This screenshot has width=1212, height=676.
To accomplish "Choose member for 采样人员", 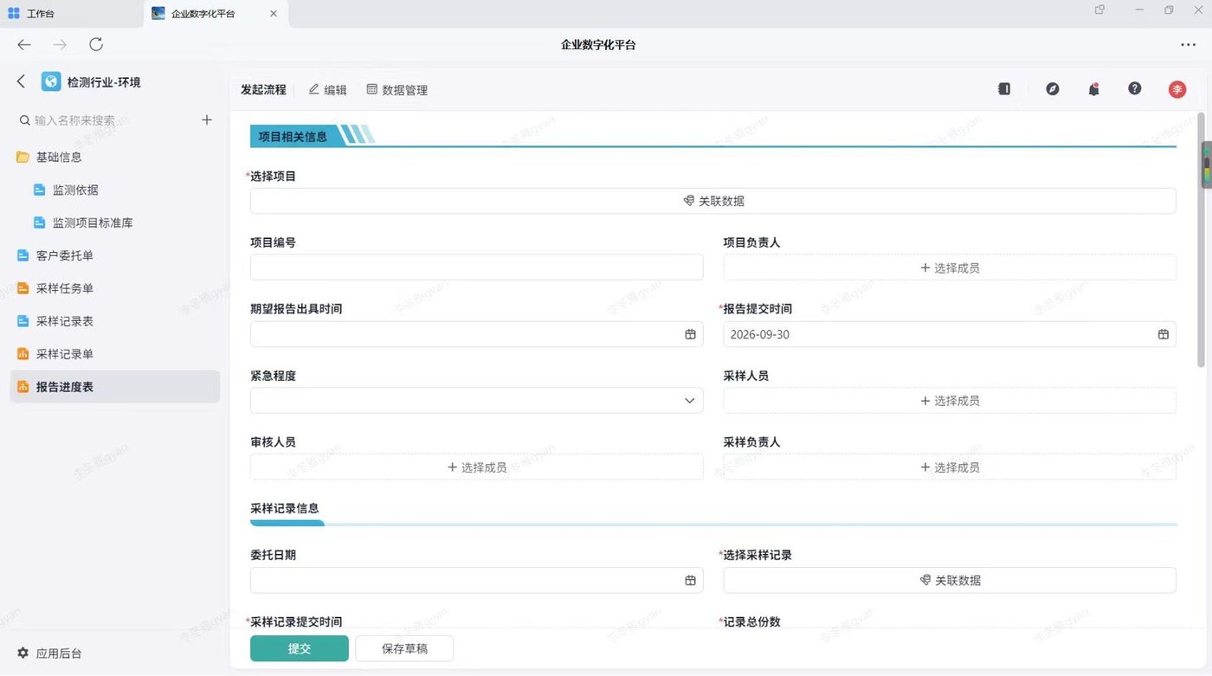I will click(950, 401).
